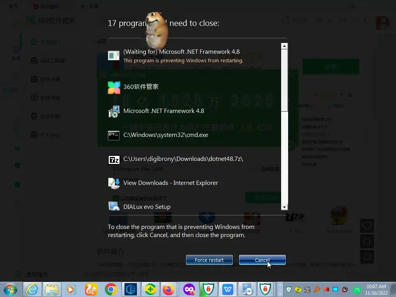Click "This program is preventing Windows from restarting."
This screenshot has width=396, height=297.
click(183, 61)
